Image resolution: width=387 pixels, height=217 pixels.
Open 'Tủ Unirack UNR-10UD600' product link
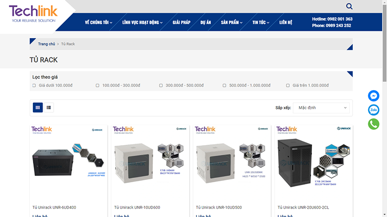[137, 207]
